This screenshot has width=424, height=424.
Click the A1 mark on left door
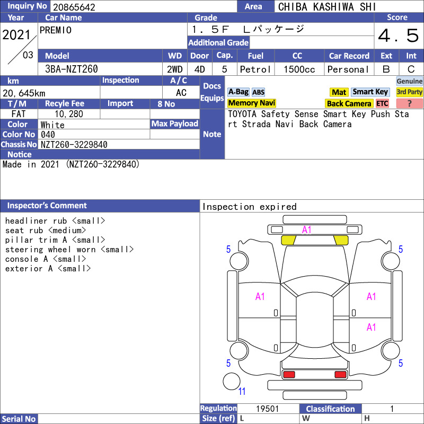(260, 297)
